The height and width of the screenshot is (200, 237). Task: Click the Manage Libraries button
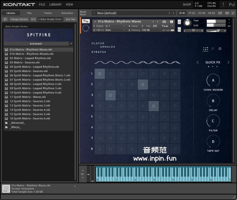click(x=19, y=19)
